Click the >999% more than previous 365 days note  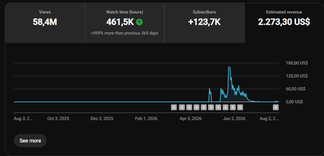tap(125, 33)
